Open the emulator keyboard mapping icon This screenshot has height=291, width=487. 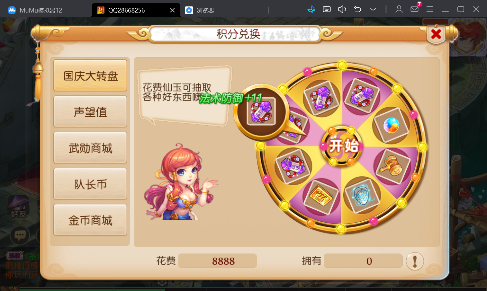click(327, 9)
